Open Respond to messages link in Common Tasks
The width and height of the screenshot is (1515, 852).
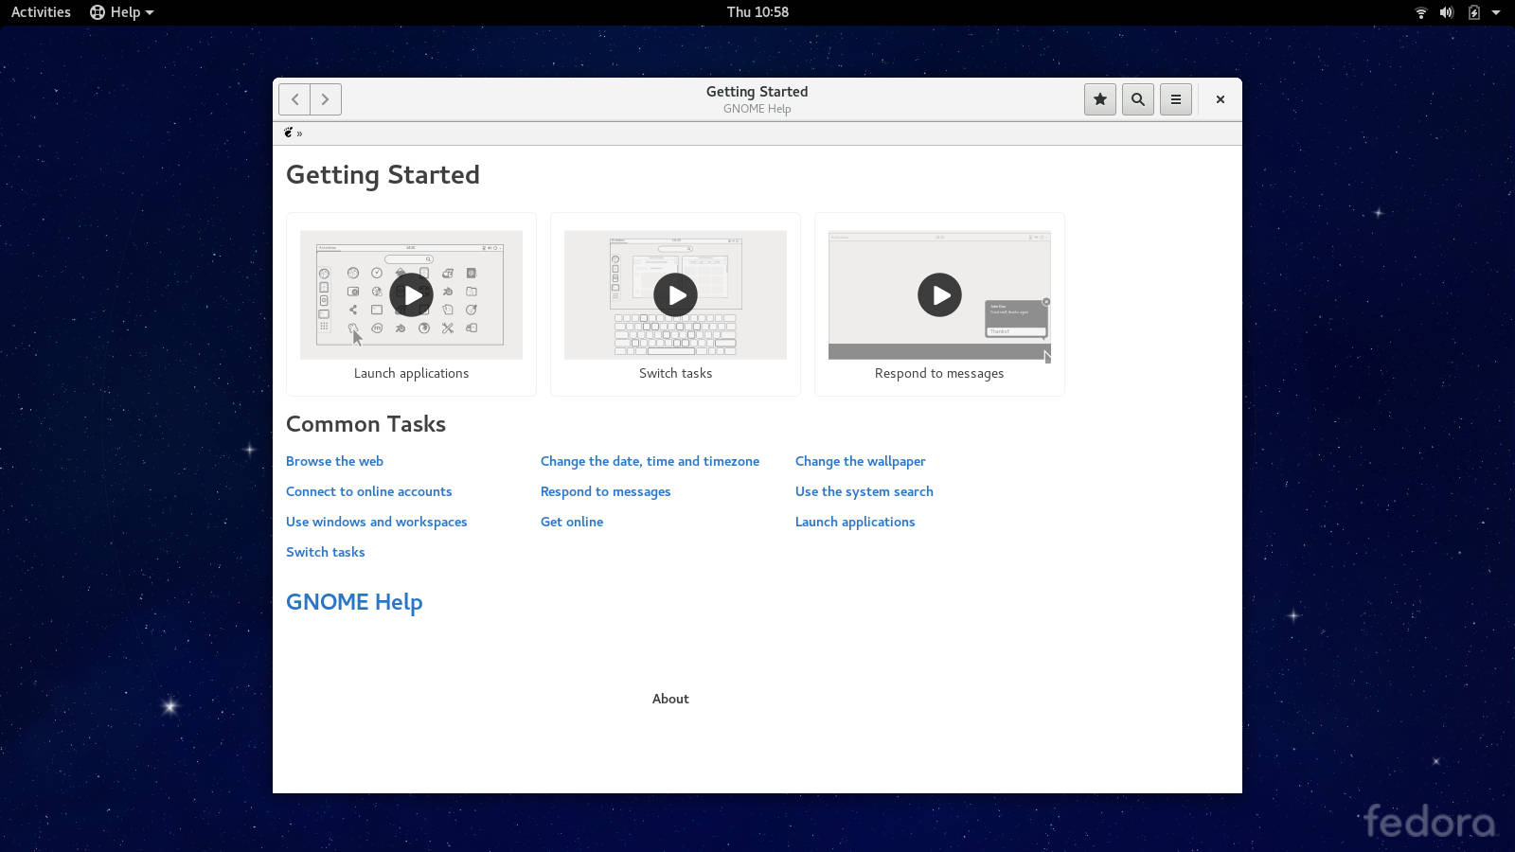(x=605, y=491)
